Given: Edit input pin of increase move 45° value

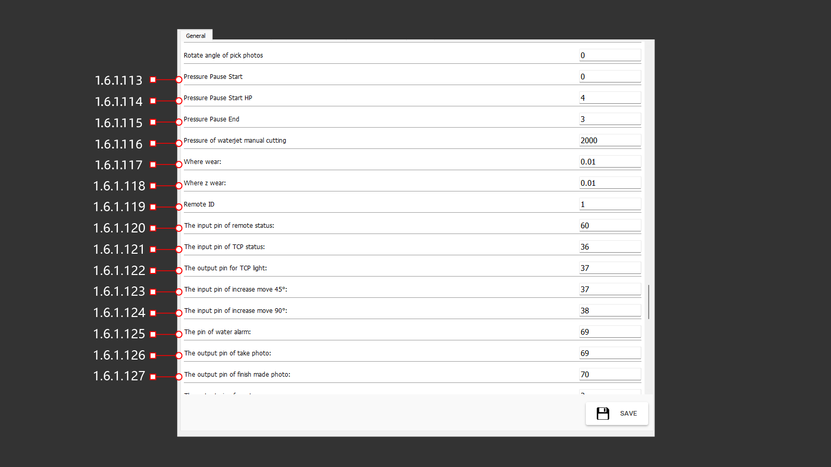Looking at the screenshot, I should 610,290.
